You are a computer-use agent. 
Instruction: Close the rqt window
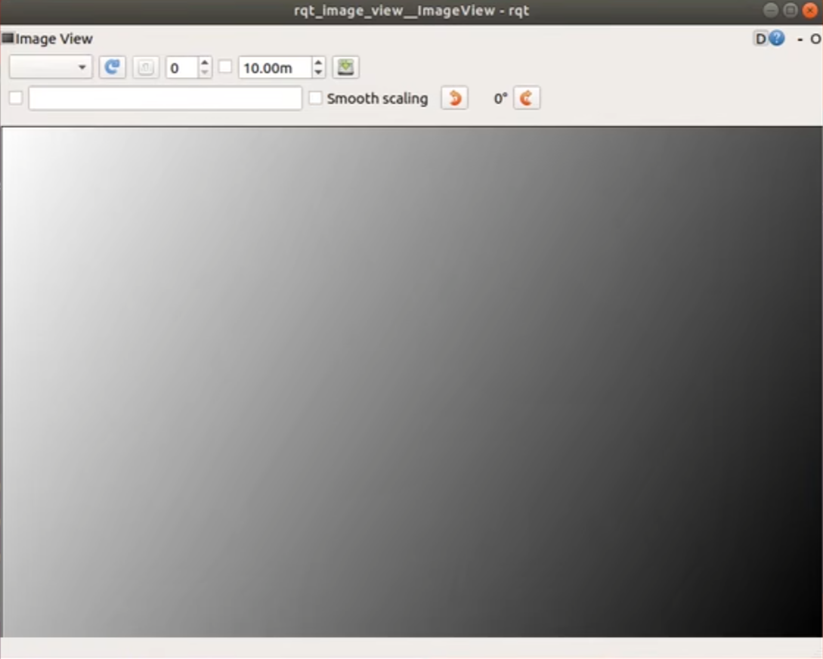[x=810, y=11]
